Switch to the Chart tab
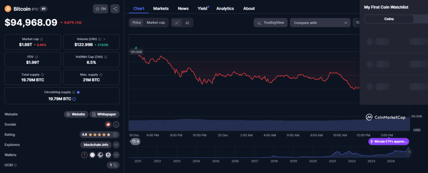This screenshot has height=173, width=428. point(138,9)
